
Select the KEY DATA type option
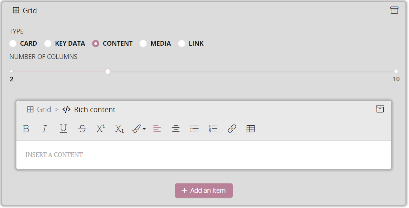(48, 44)
